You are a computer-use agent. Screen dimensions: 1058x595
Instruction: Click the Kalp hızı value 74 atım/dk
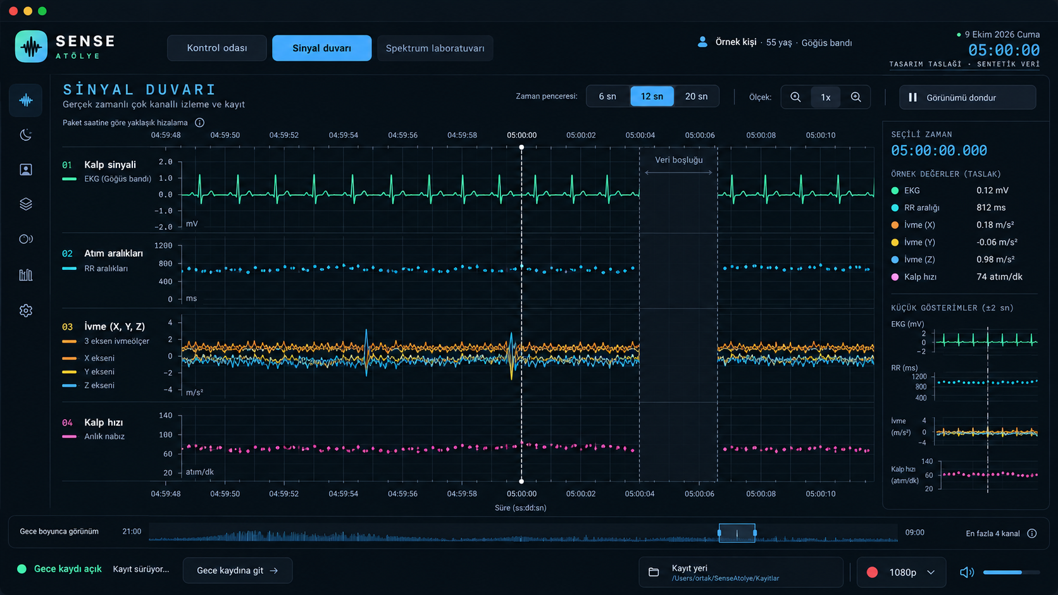(x=999, y=277)
